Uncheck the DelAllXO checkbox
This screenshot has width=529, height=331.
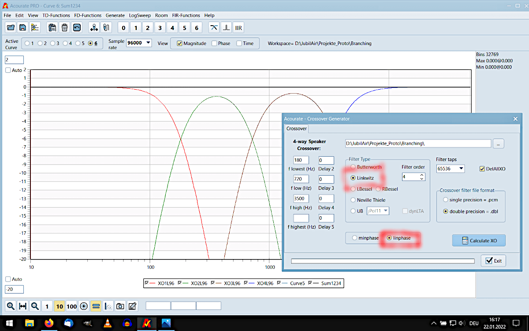pos(482,169)
